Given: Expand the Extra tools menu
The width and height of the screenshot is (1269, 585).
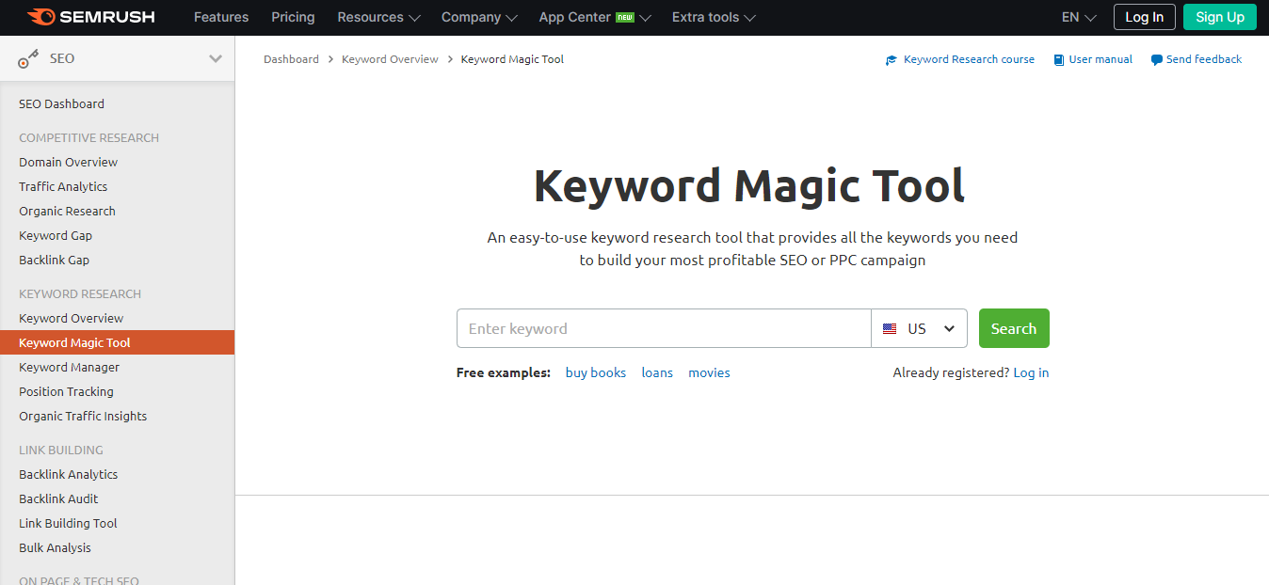Looking at the screenshot, I should click(x=713, y=17).
